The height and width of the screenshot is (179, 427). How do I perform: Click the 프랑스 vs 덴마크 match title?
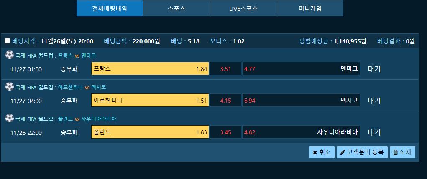tap(77, 55)
